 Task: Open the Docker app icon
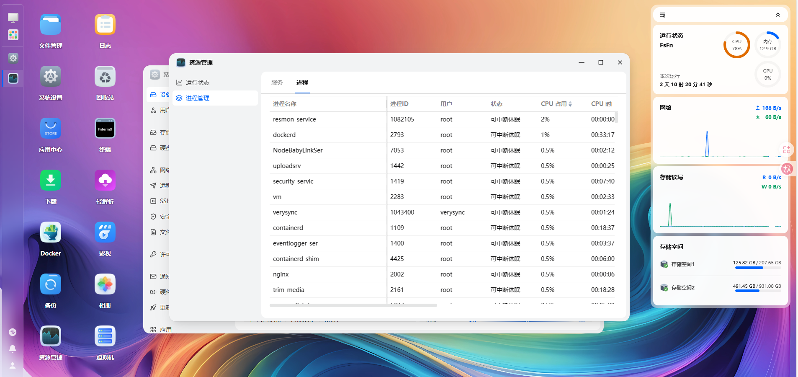pos(51,232)
